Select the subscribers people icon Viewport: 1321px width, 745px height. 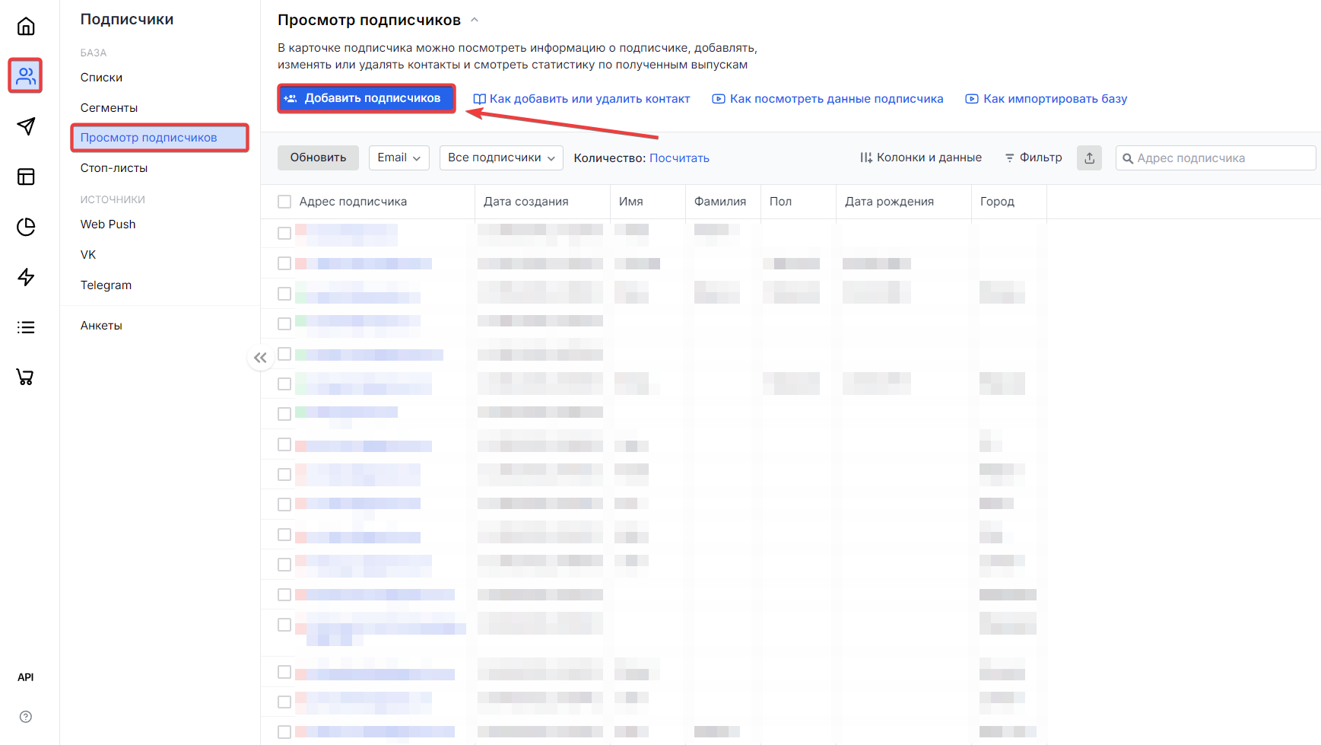click(x=26, y=76)
